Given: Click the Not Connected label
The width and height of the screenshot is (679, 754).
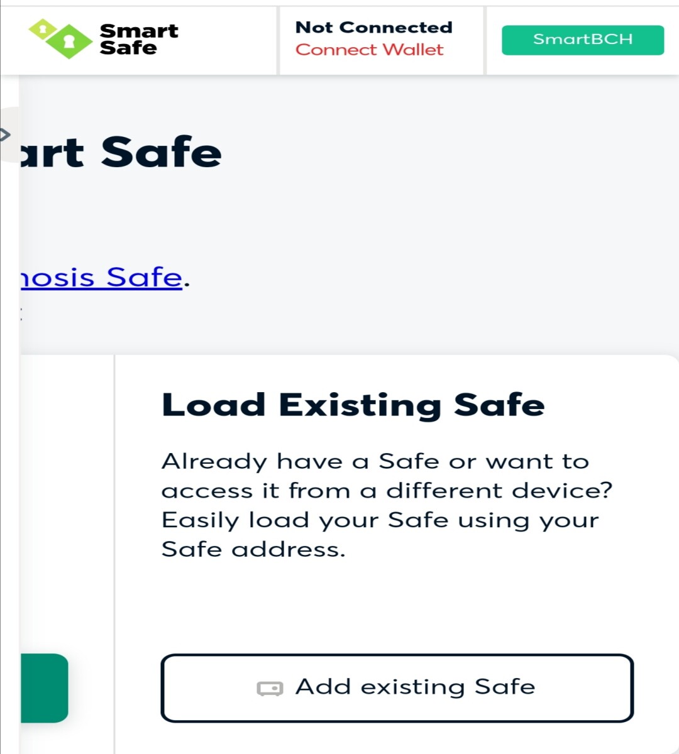Looking at the screenshot, I should tap(373, 28).
